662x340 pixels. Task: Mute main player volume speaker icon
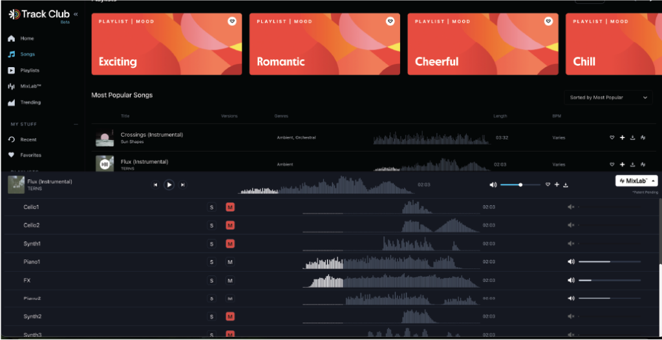(493, 185)
